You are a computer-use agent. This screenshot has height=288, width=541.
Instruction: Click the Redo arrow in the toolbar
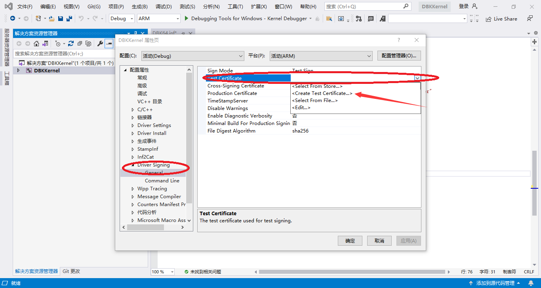pos(95,19)
